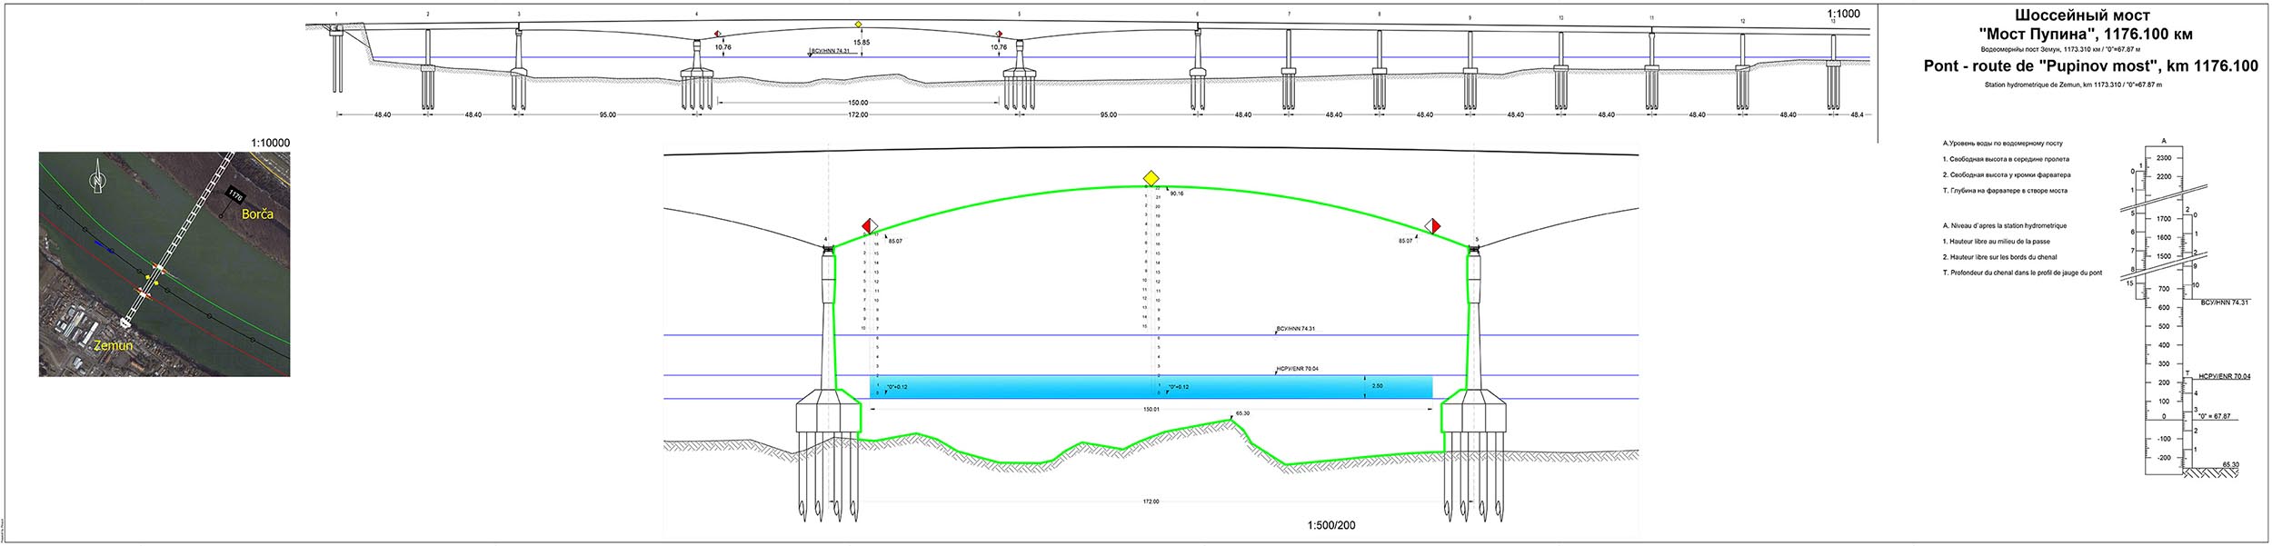Click the right red-white diamond sign in the main drawing
The image size is (2272, 546).
click(x=1434, y=225)
